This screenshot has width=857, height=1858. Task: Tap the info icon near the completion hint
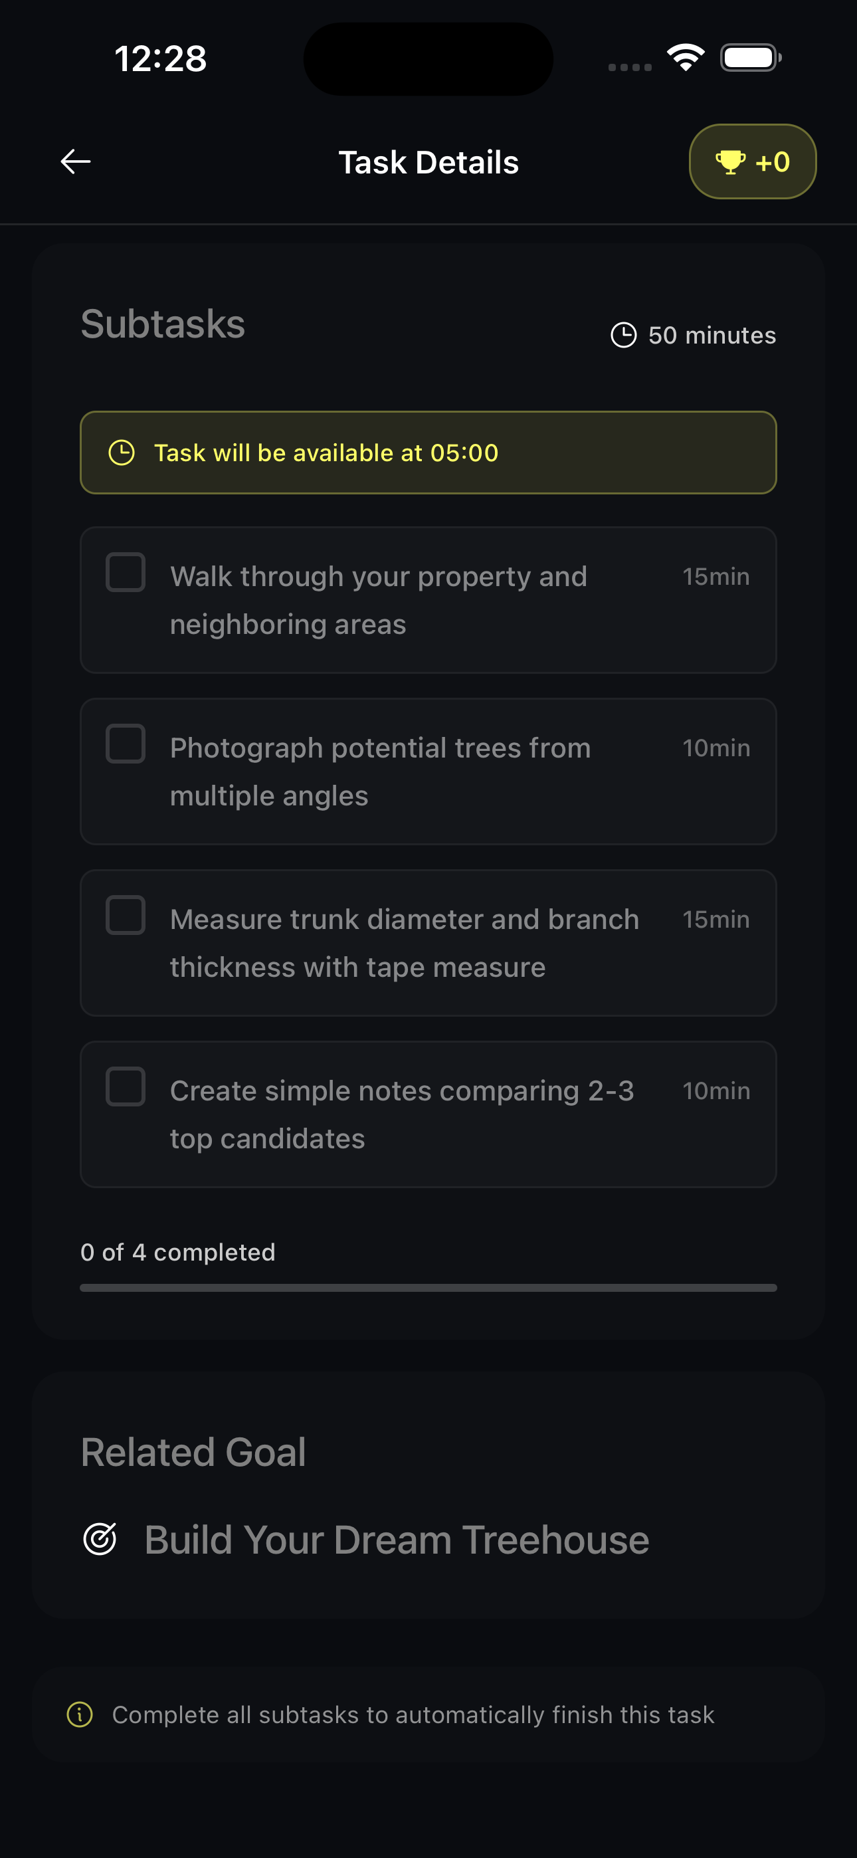coord(82,1715)
